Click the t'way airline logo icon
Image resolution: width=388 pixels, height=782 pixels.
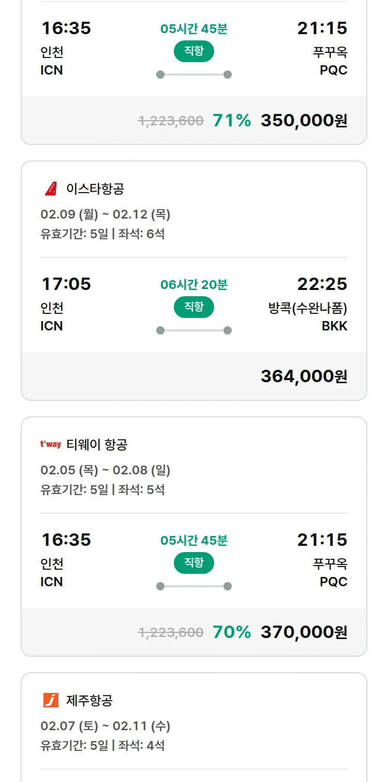coord(51,444)
